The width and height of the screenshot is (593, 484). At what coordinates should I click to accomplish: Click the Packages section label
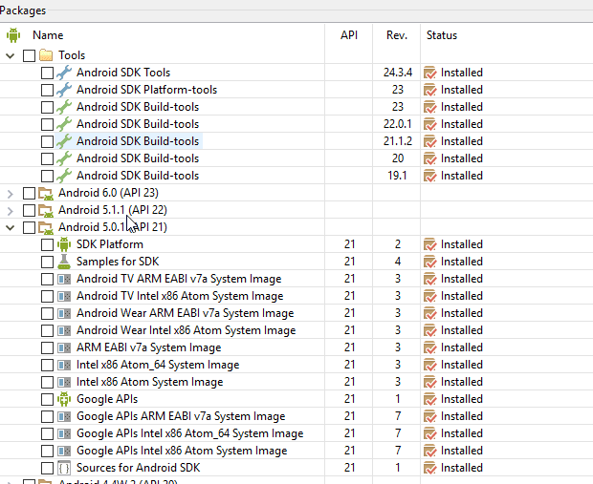tap(23, 11)
